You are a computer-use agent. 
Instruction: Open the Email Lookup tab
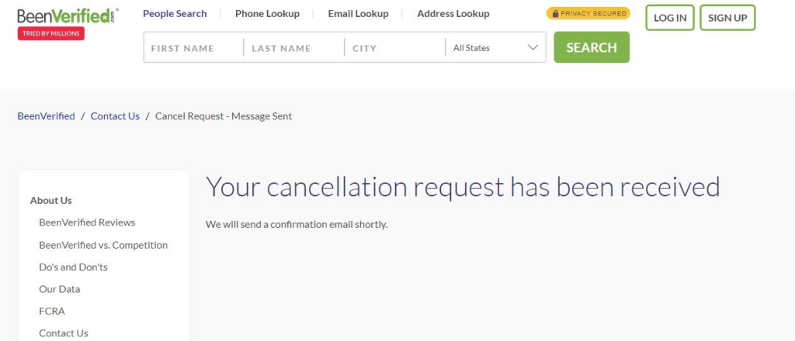point(358,14)
